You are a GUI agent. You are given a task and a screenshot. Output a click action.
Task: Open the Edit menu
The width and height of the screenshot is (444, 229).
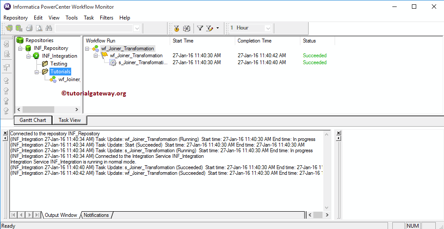click(x=38, y=17)
